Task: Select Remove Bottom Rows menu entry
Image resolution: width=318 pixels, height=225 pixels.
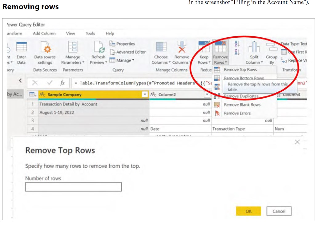Action: [x=244, y=78]
